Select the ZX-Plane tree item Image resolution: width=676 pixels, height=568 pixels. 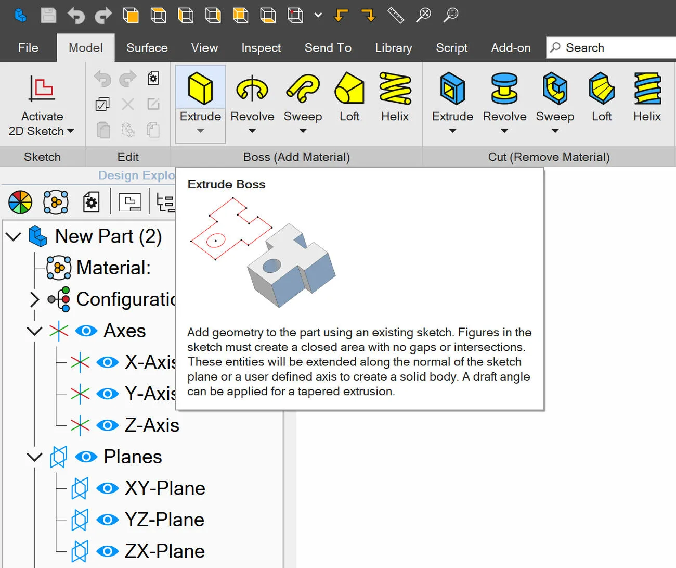point(165,551)
